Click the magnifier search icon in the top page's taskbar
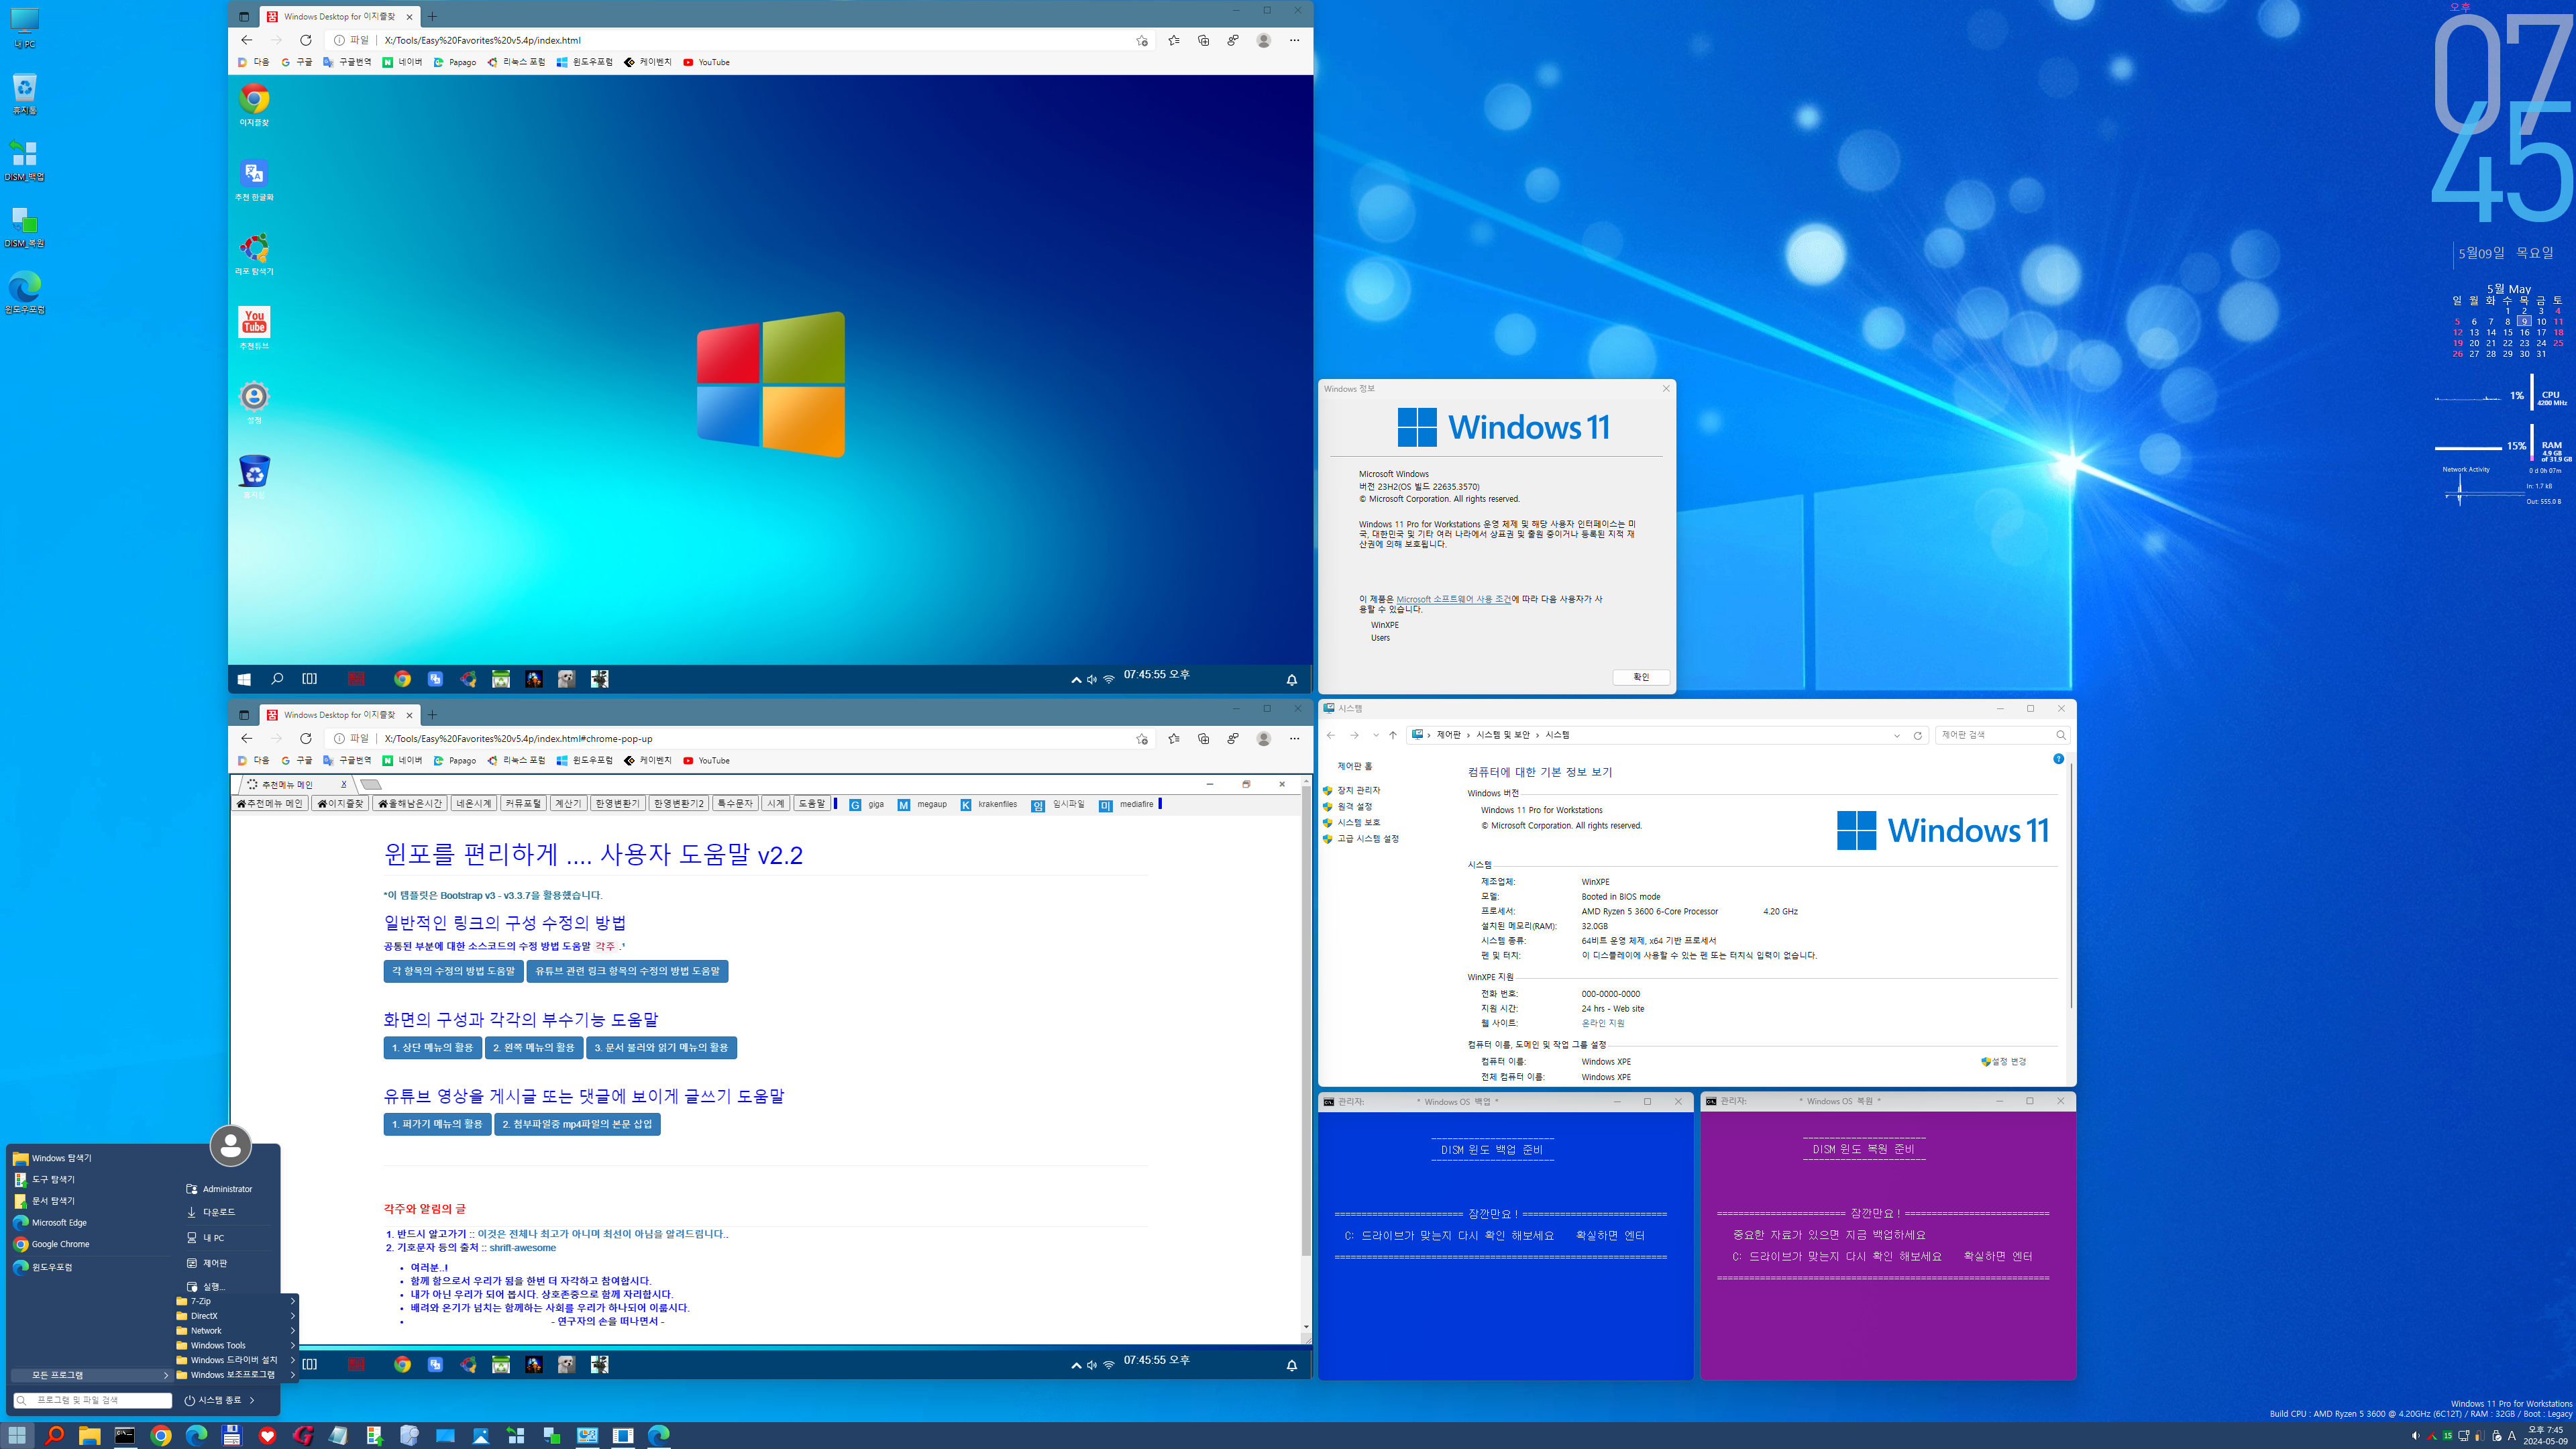 click(x=277, y=679)
